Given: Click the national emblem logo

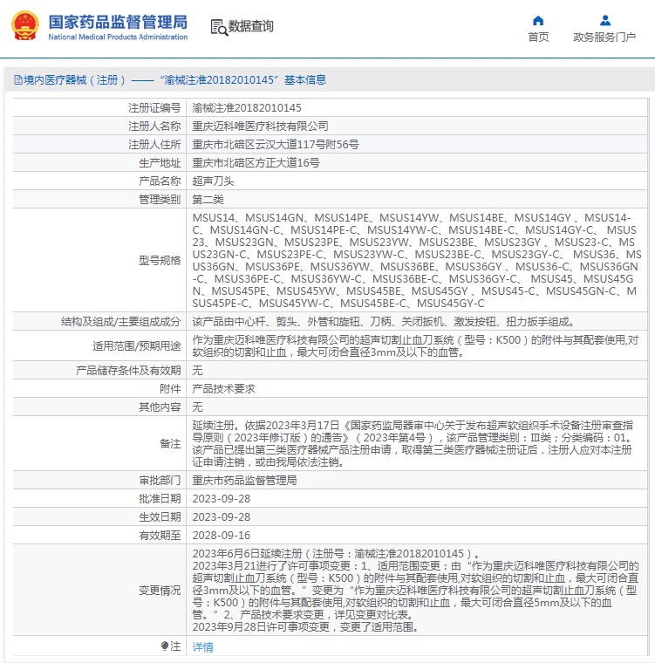Looking at the screenshot, I should [x=25, y=26].
